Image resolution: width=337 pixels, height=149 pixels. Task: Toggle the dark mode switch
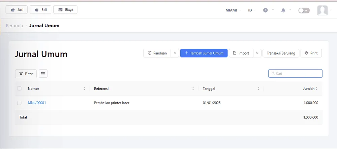click(x=304, y=10)
